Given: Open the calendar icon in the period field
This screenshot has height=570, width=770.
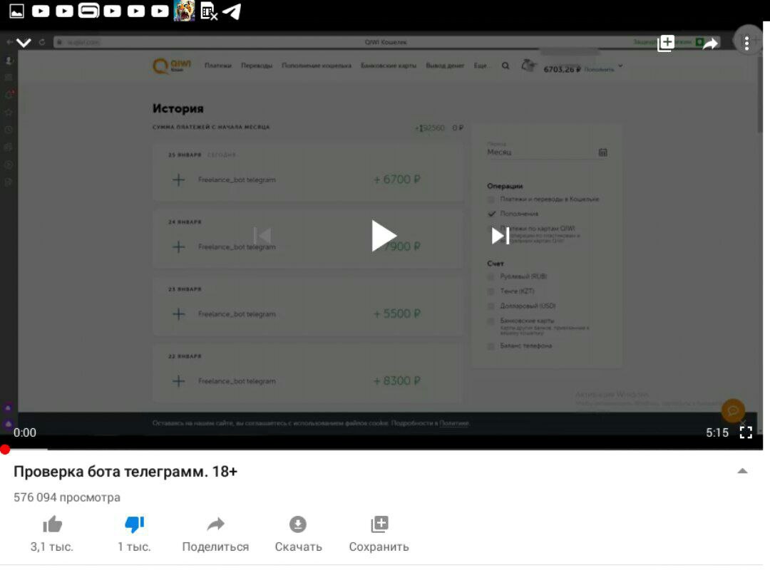Looking at the screenshot, I should pyautogui.click(x=603, y=152).
